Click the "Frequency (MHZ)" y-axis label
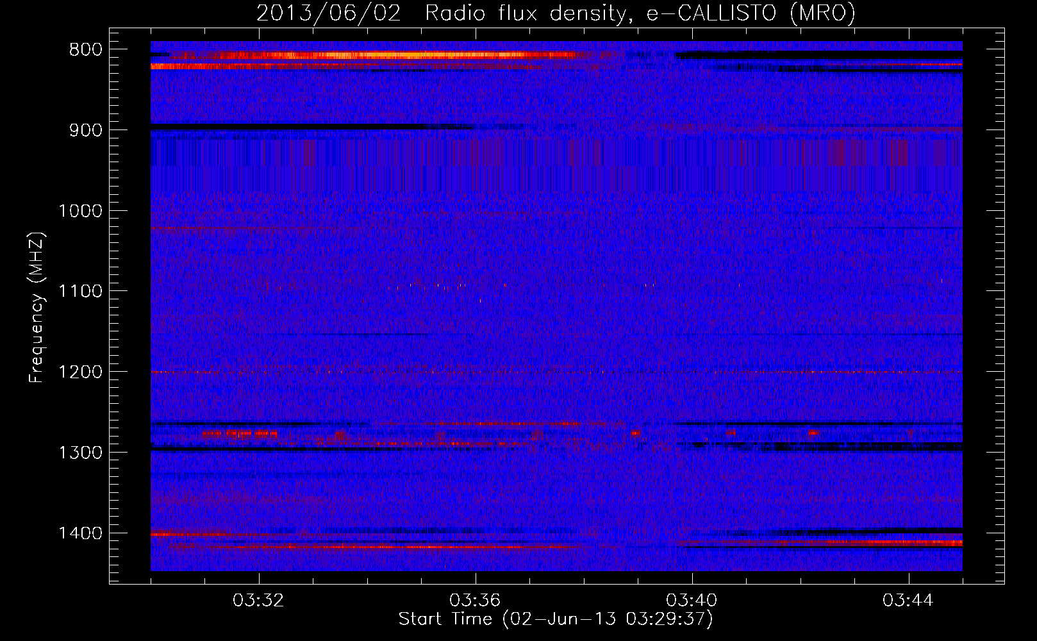The width and height of the screenshot is (1037, 641). (x=37, y=308)
